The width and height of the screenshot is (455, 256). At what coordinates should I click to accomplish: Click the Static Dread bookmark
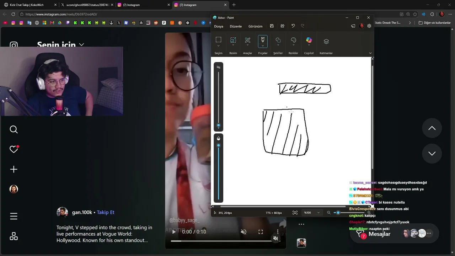coord(387,23)
